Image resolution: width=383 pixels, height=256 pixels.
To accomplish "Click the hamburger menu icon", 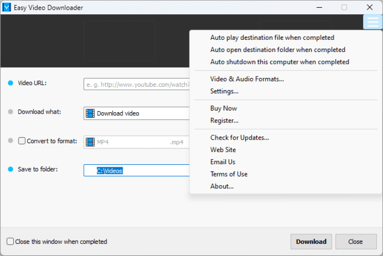I will pos(372,22).
